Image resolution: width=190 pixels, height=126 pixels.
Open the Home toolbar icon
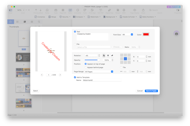click(47, 10)
